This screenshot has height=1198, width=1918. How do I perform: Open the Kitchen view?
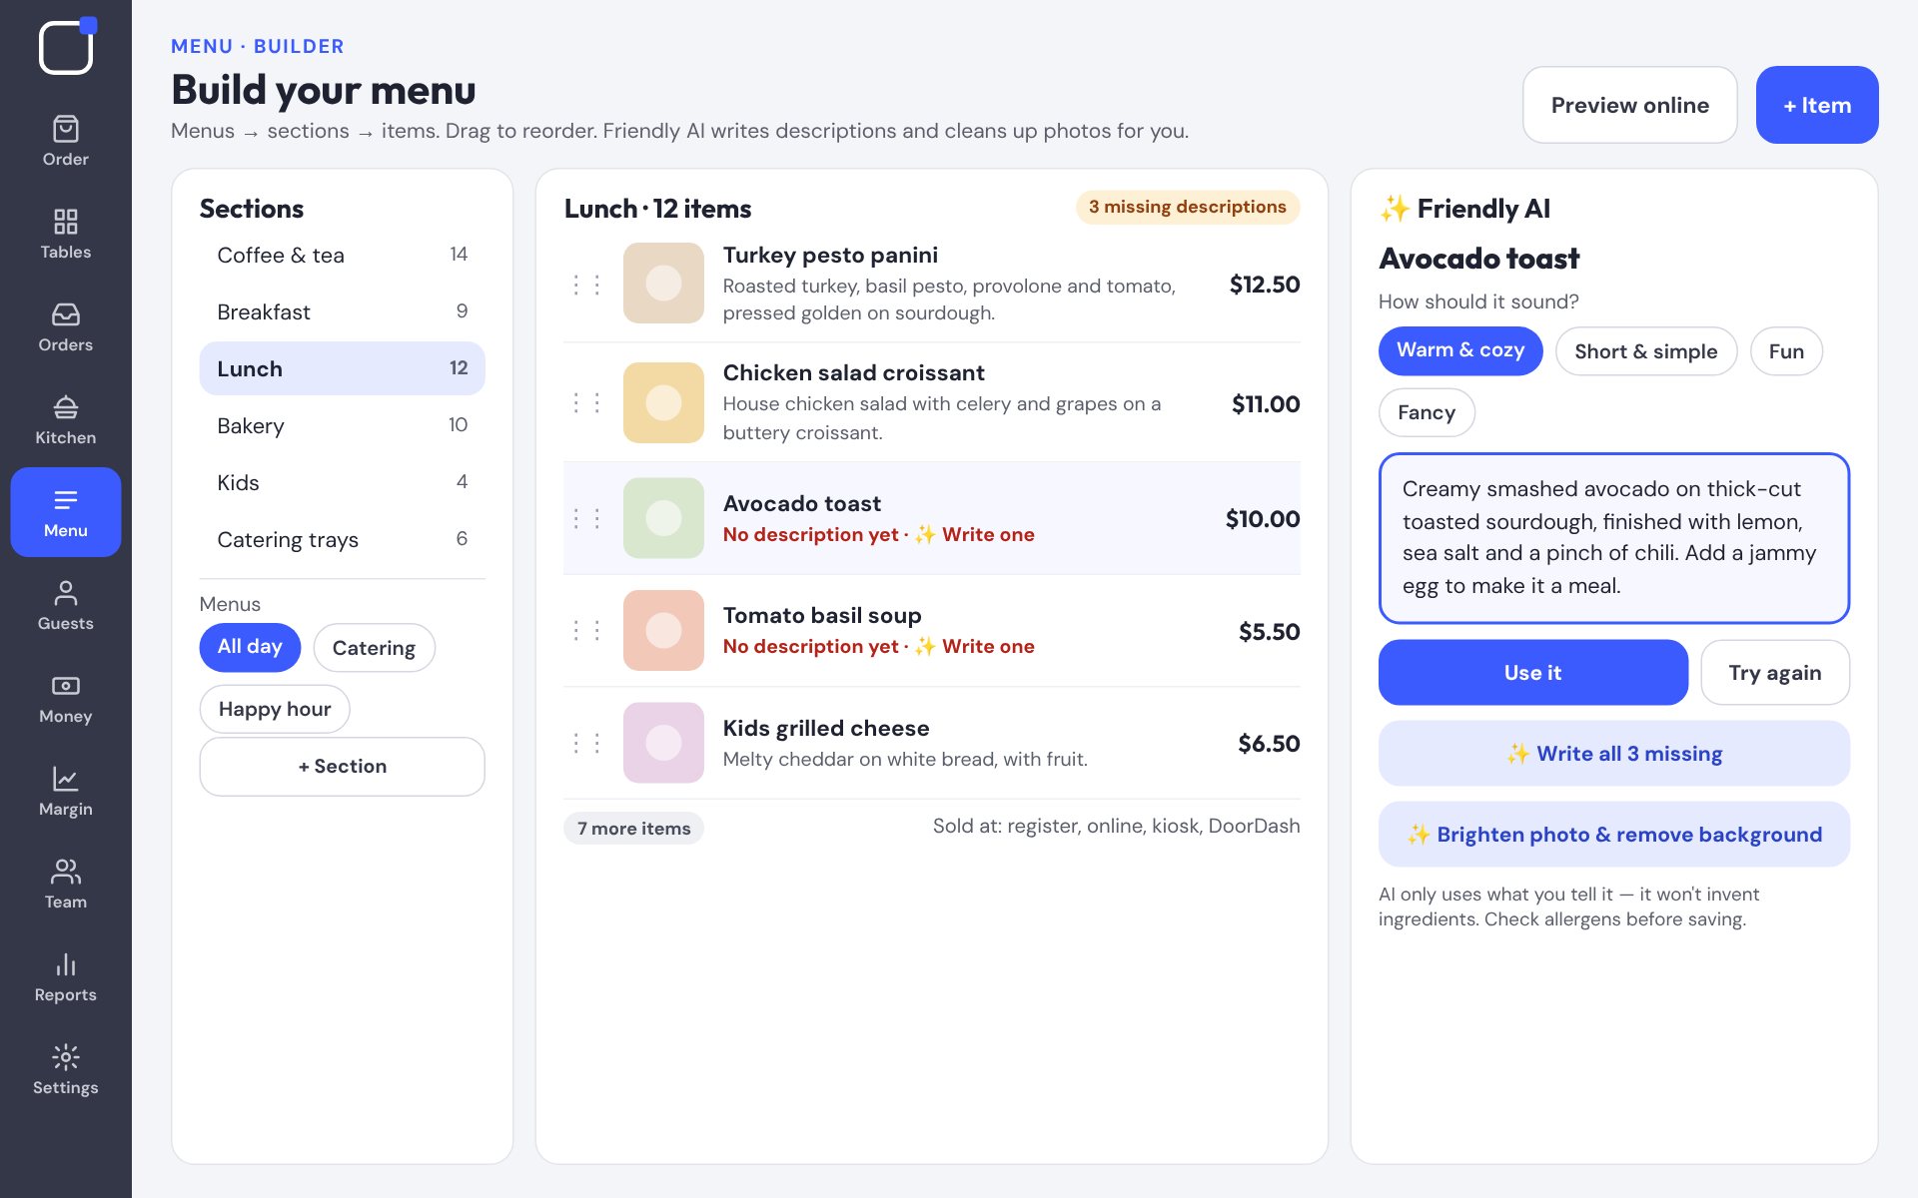pyautogui.click(x=66, y=419)
